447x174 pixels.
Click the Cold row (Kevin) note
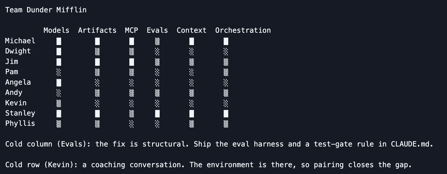209,165
